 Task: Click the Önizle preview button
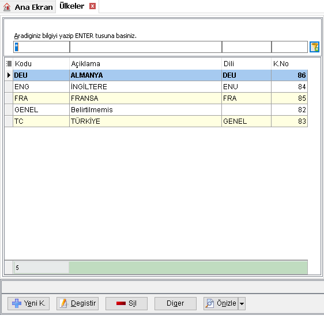221,303
